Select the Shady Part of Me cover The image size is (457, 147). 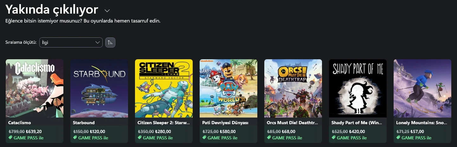(x=358, y=88)
